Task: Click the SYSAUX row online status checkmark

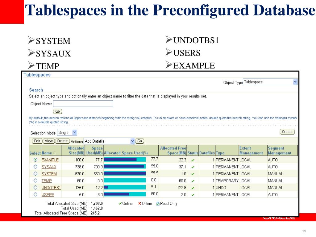Action: pyautogui.click(x=193, y=167)
